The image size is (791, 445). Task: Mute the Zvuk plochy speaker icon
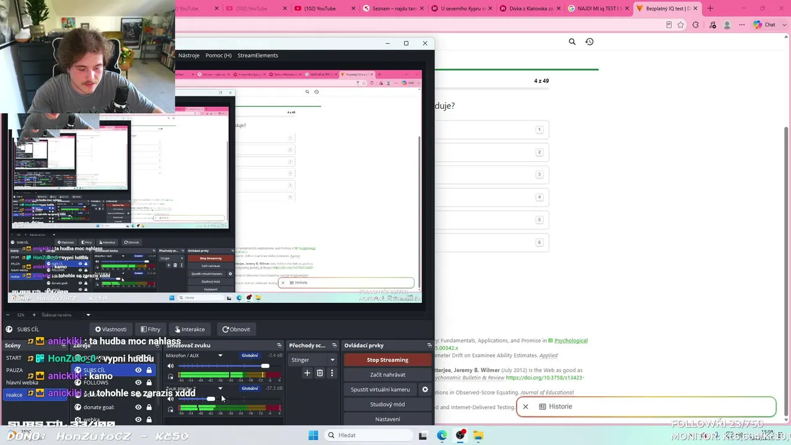(x=171, y=399)
